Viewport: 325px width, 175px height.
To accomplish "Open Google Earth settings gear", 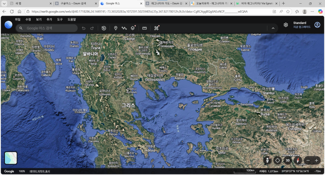I will [x=286, y=25].
